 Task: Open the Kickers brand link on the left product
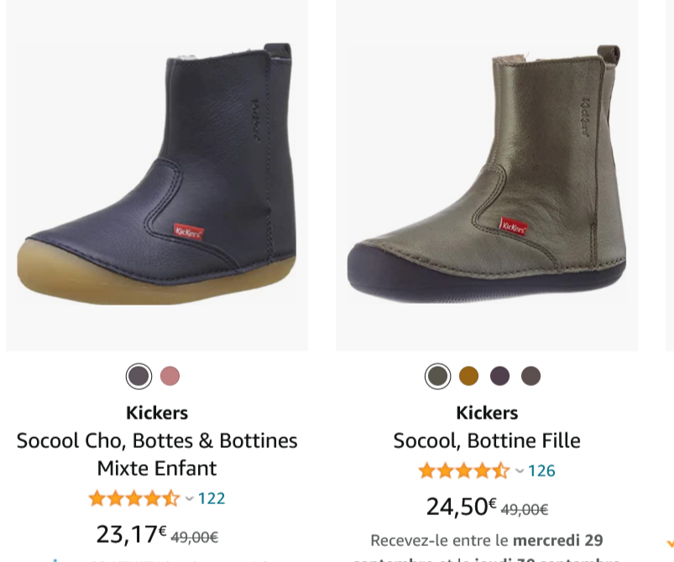pyautogui.click(x=156, y=412)
